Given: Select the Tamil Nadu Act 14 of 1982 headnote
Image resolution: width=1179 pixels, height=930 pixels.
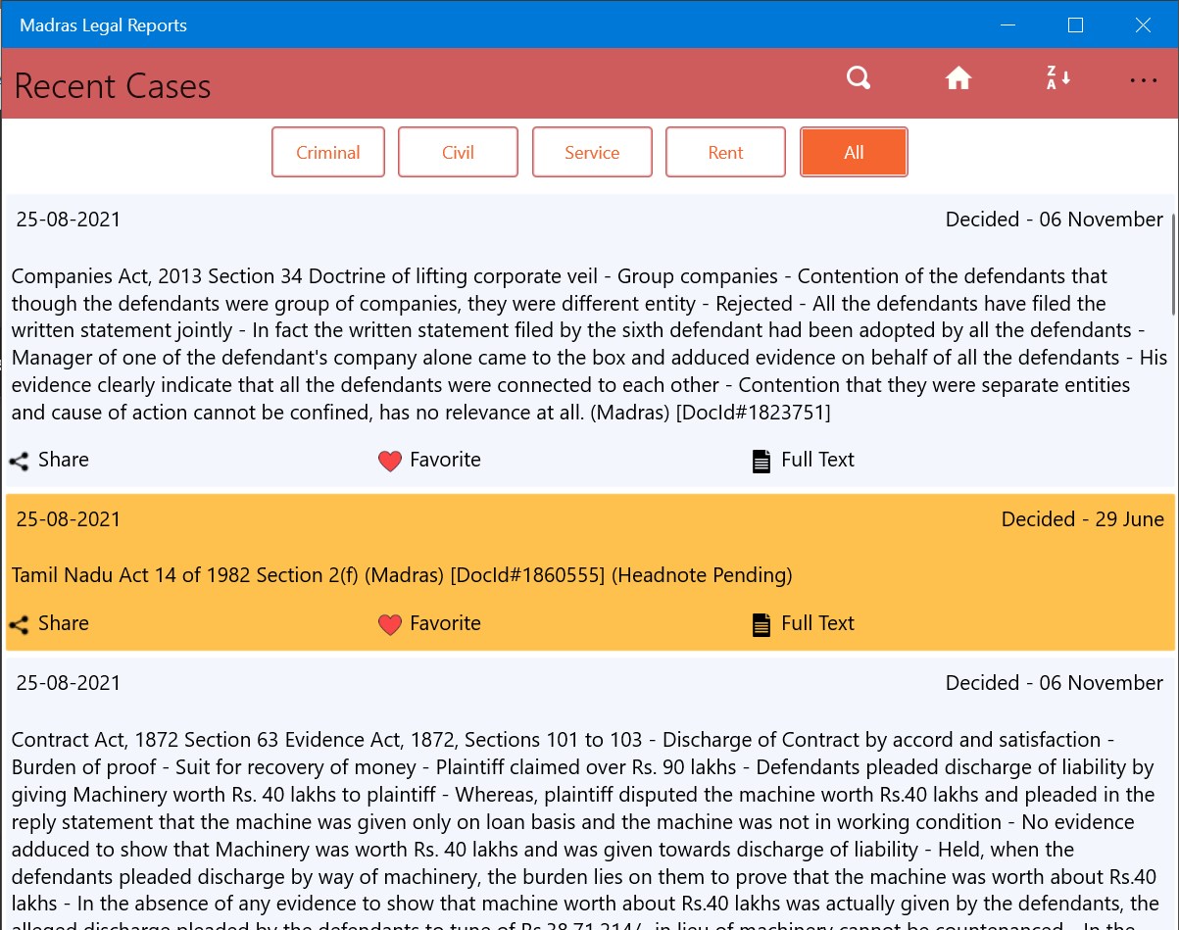Looking at the screenshot, I should click(402, 575).
